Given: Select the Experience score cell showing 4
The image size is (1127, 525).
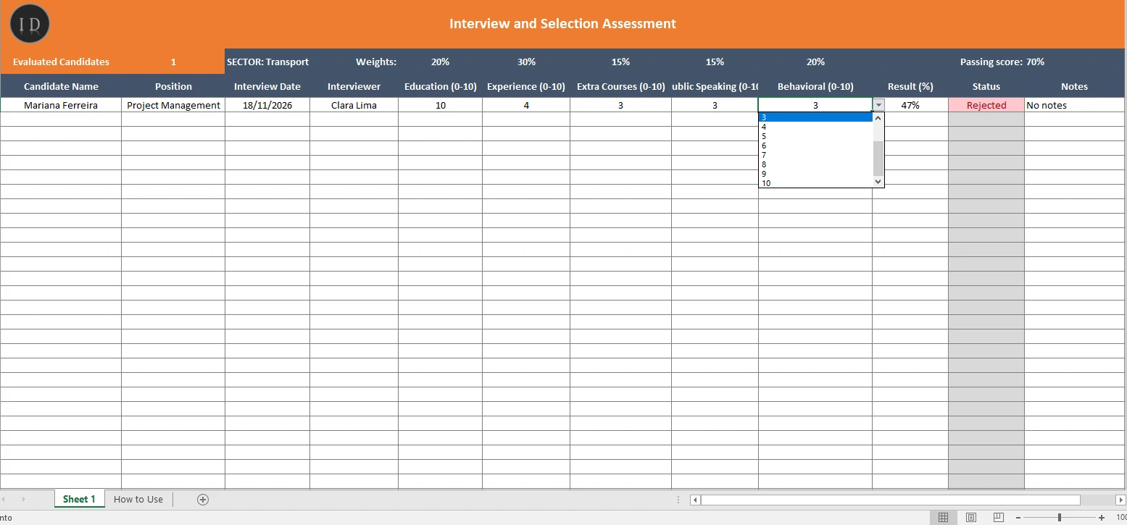Looking at the screenshot, I should [526, 105].
